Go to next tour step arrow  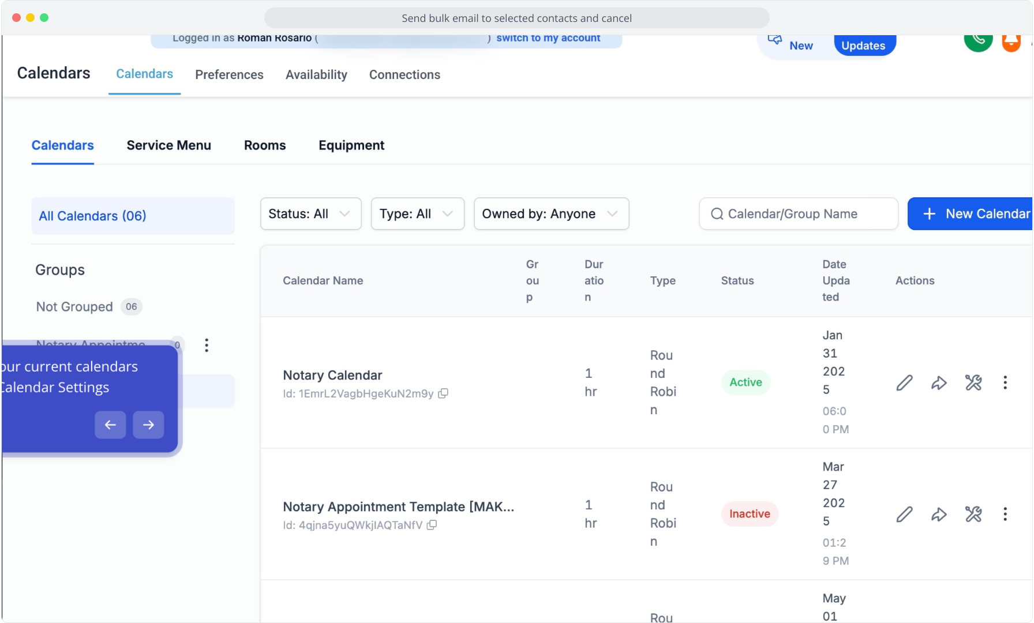[x=148, y=425]
